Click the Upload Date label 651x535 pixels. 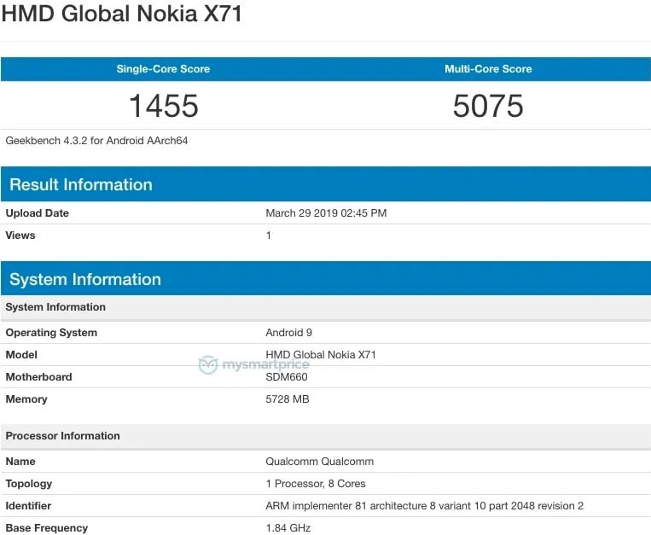point(38,213)
